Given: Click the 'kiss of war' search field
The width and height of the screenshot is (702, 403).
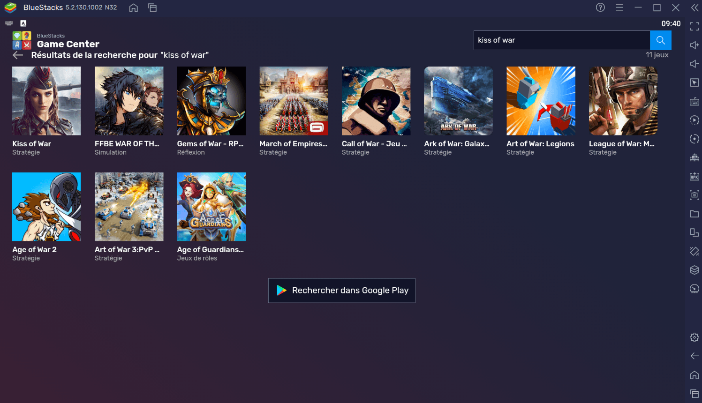Looking at the screenshot, I should (562, 40).
